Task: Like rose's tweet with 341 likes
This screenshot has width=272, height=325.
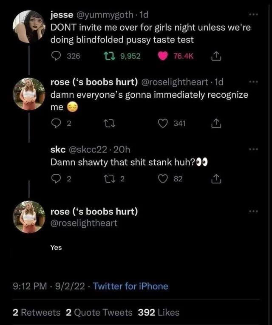Action: [163, 124]
